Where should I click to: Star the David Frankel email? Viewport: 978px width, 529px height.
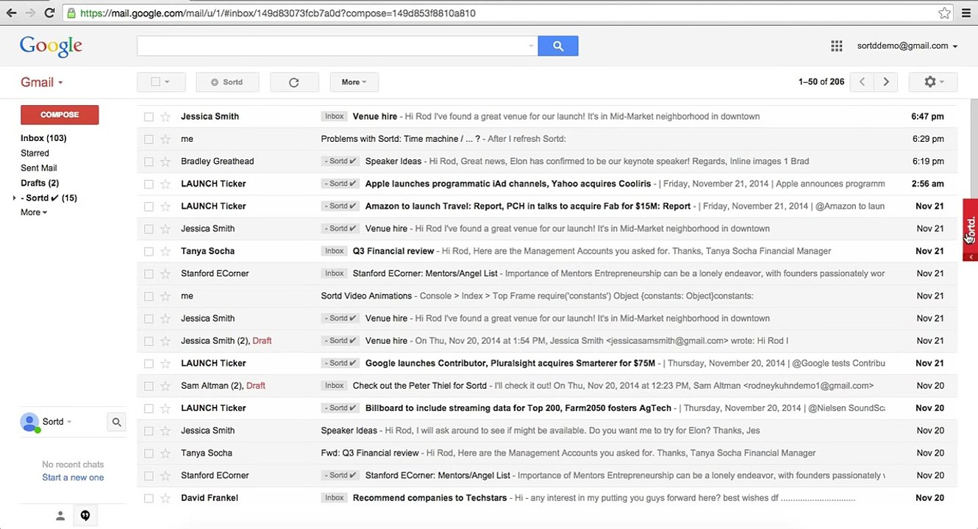(165, 497)
